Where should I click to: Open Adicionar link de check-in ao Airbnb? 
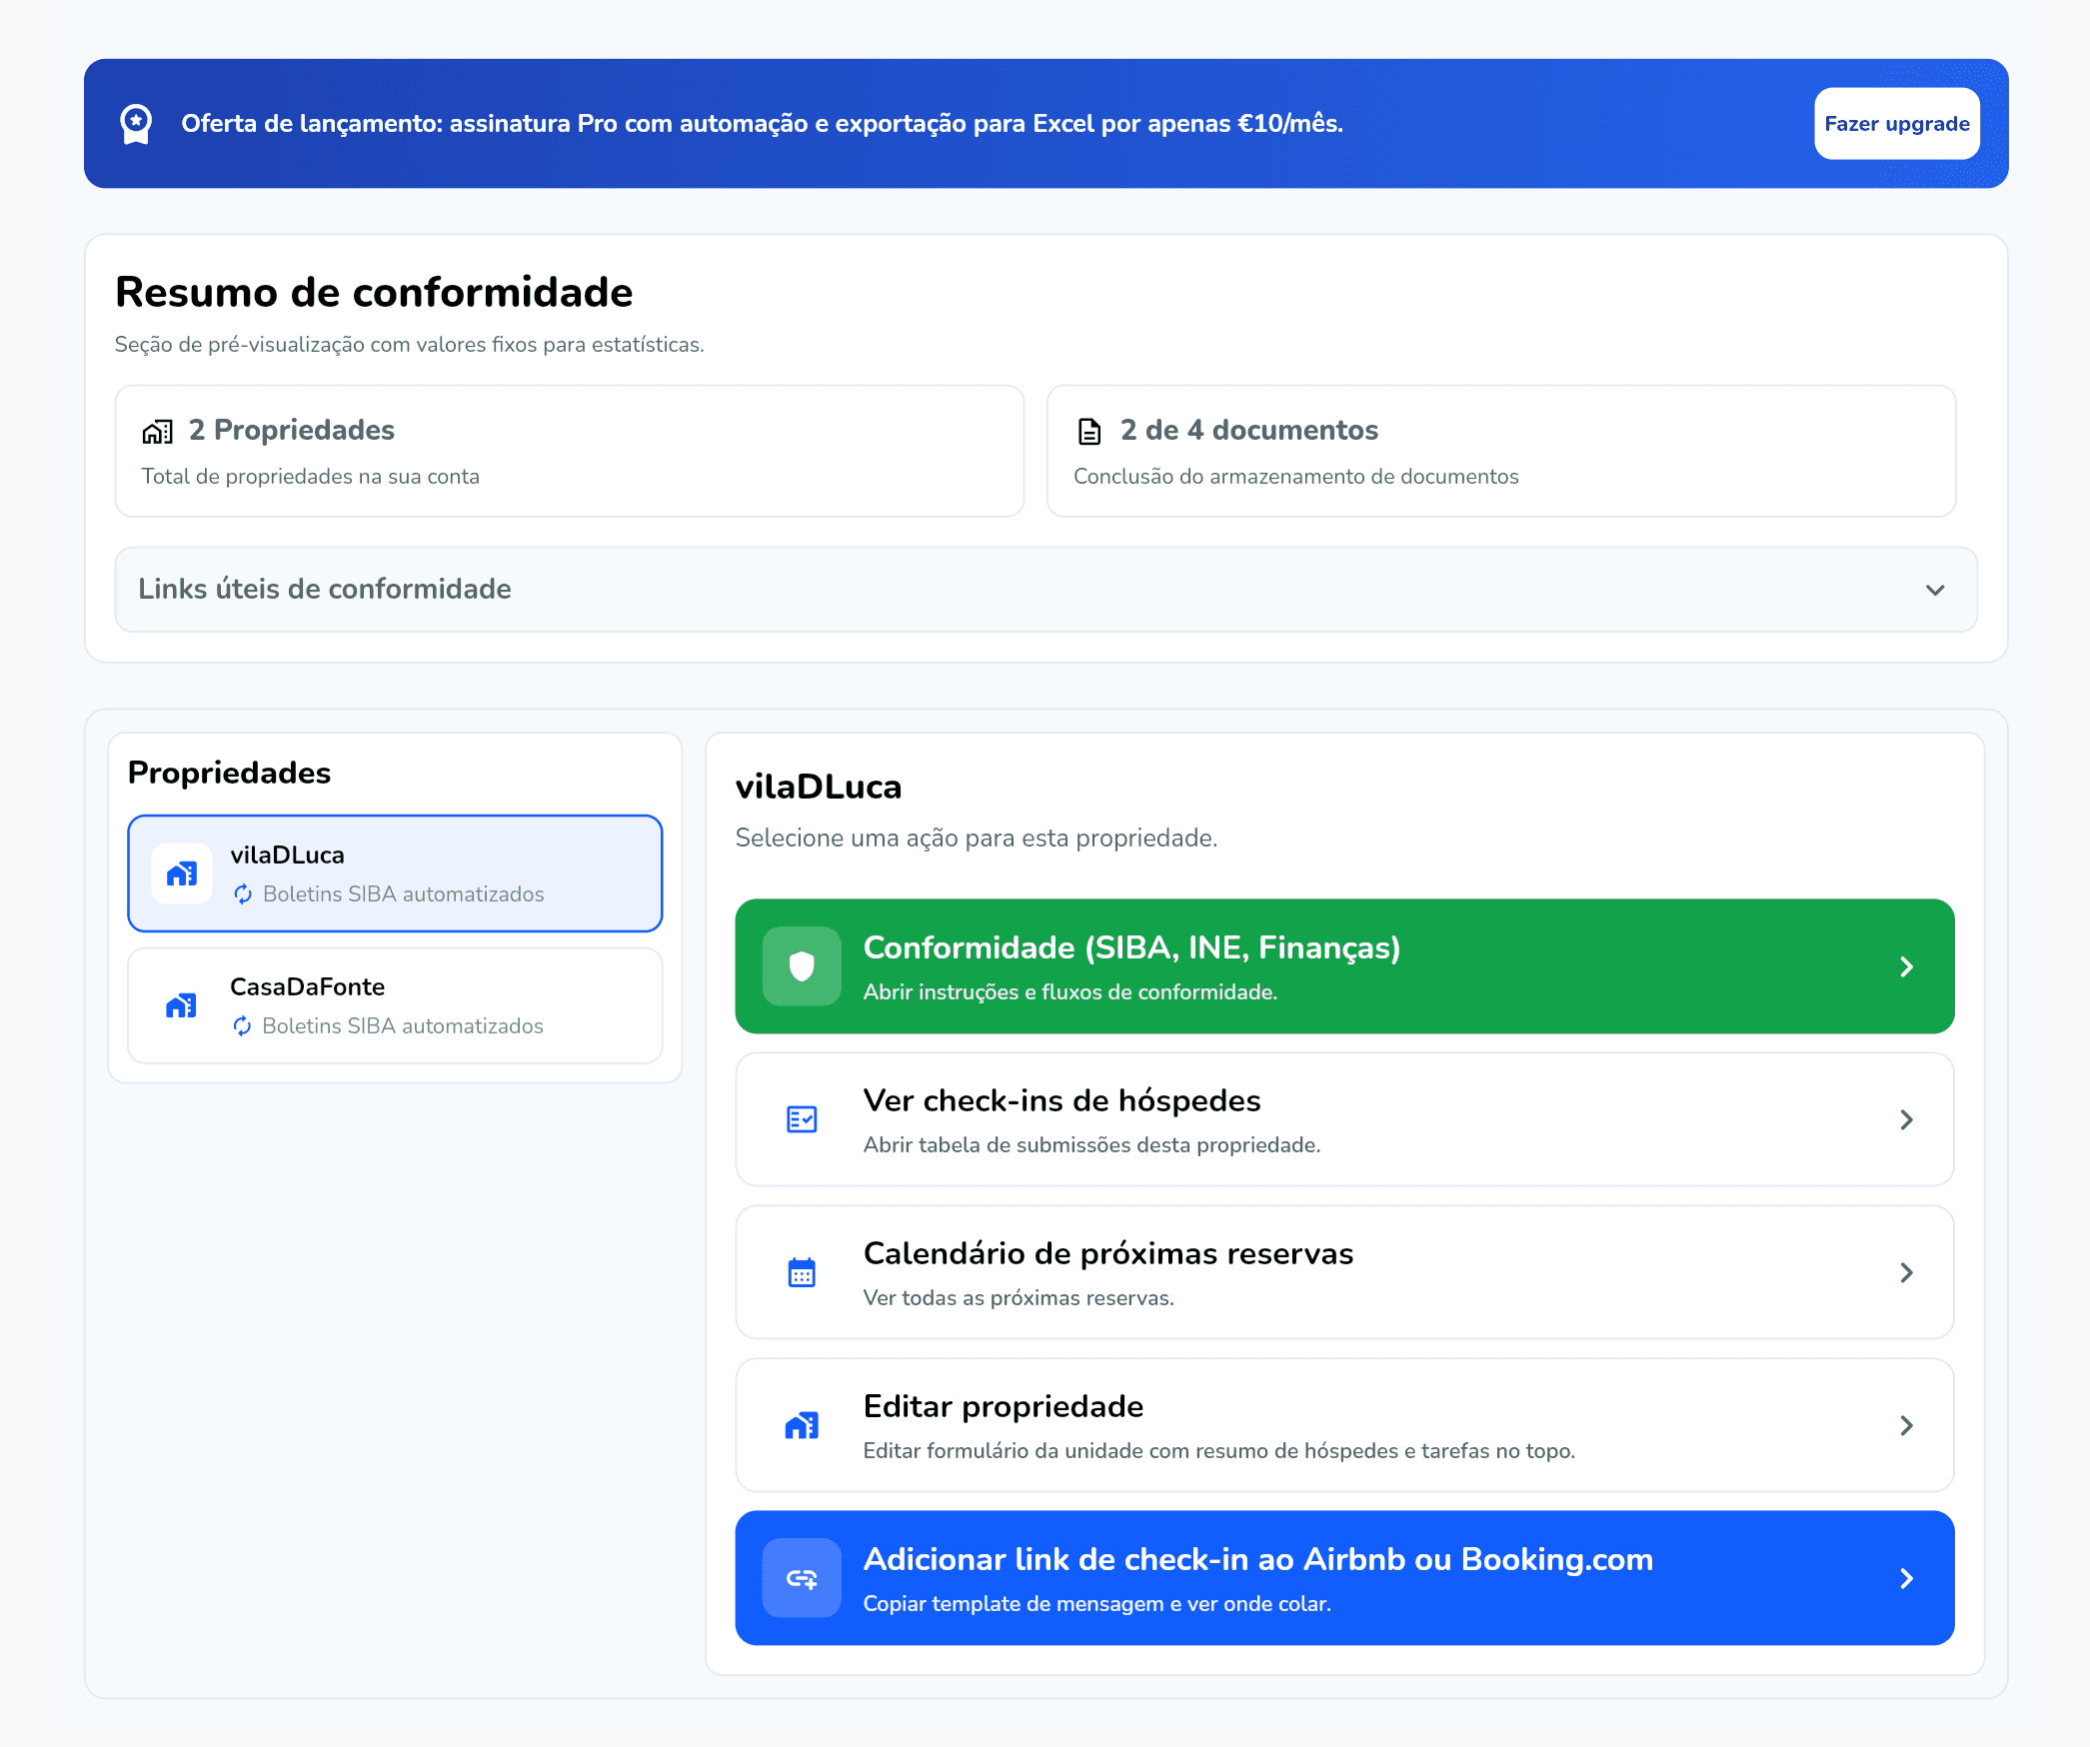1343,1578
